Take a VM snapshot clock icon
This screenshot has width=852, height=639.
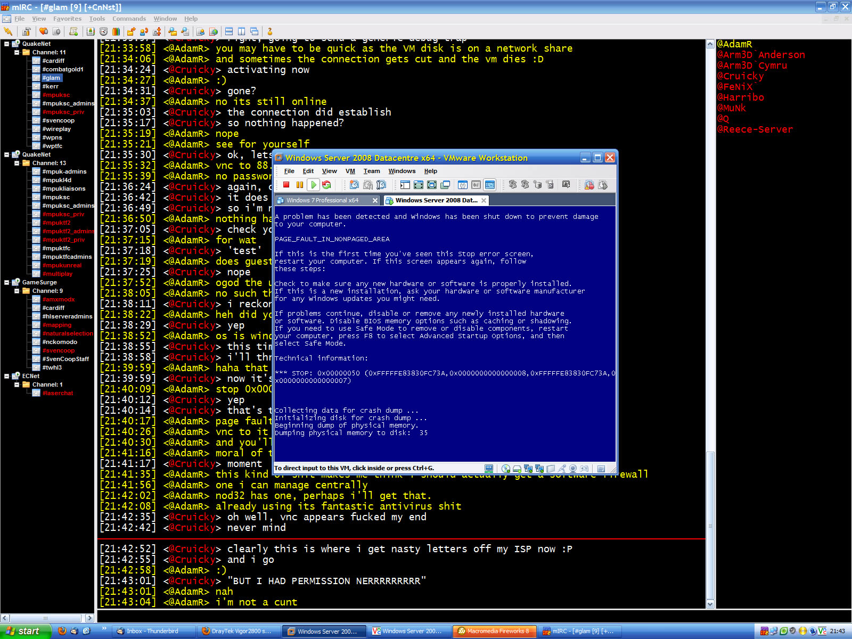click(x=354, y=185)
